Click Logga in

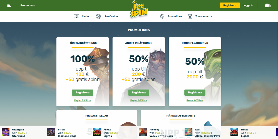coord(248,6)
